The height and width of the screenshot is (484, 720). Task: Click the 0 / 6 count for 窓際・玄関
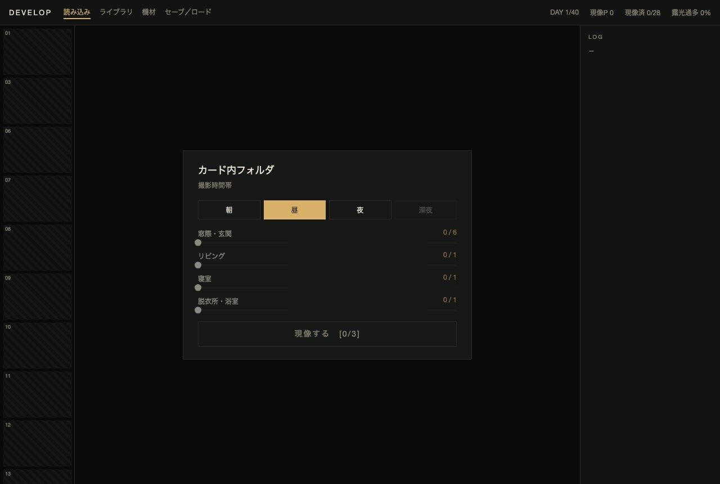[x=450, y=232]
